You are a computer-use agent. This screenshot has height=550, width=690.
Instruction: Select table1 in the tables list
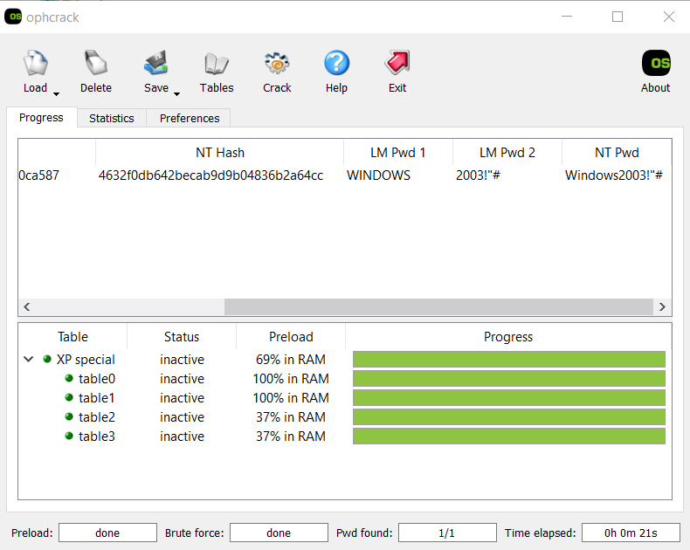coord(96,398)
